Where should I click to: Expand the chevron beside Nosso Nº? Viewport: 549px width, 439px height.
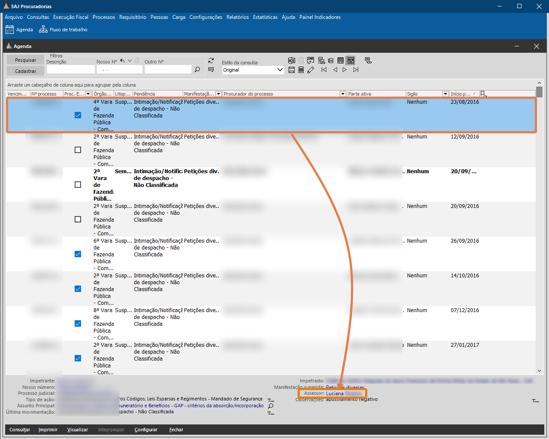click(x=130, y=61)
